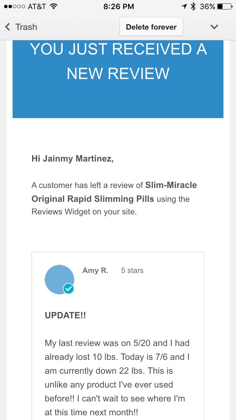
Task: Tap the Delete forever button
Action: pyautogui.click(x=151, y=27)
